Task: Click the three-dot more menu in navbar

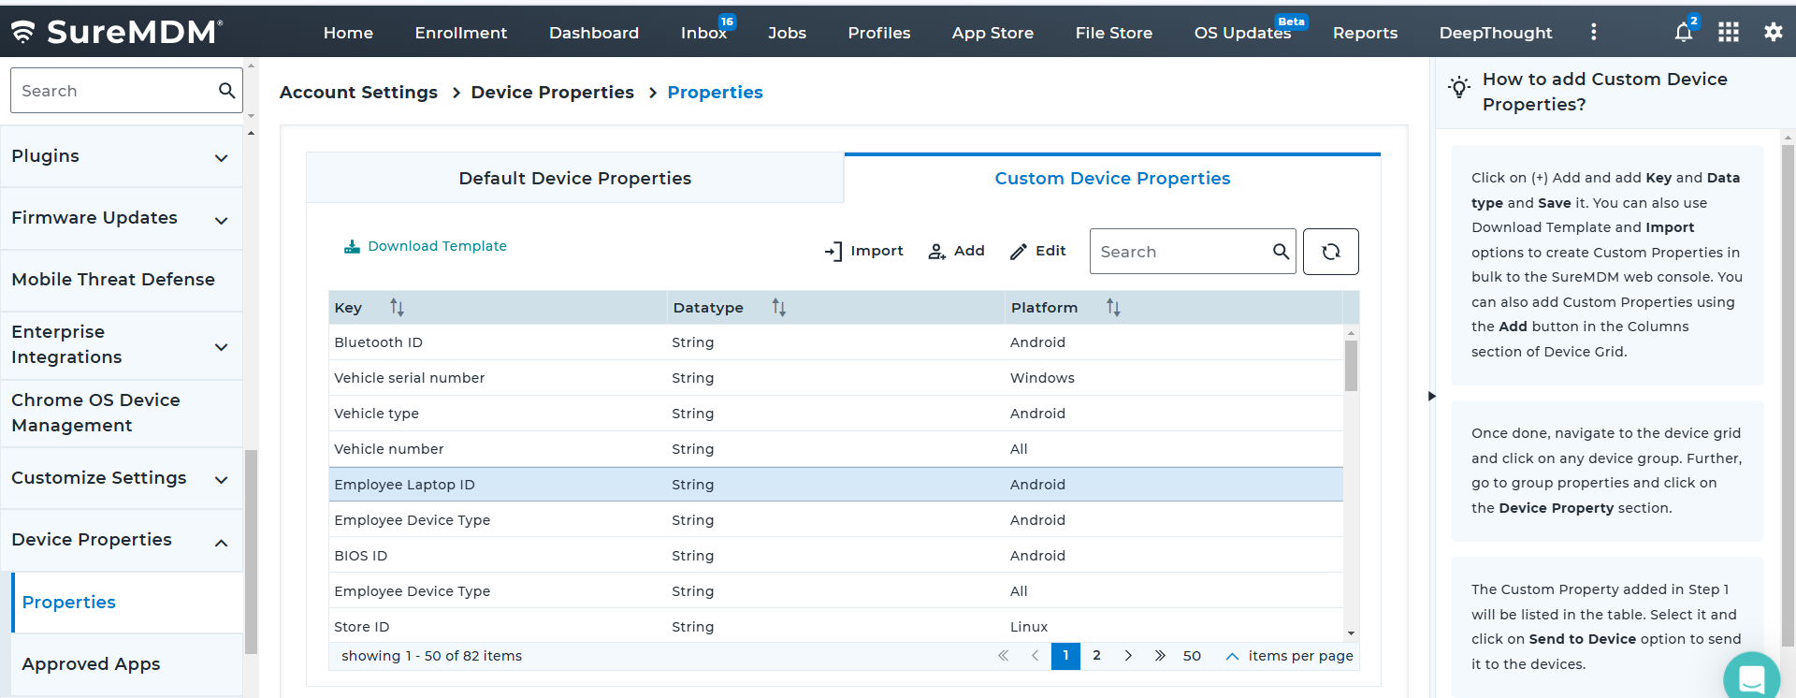Action: [x=1593, y=33]
